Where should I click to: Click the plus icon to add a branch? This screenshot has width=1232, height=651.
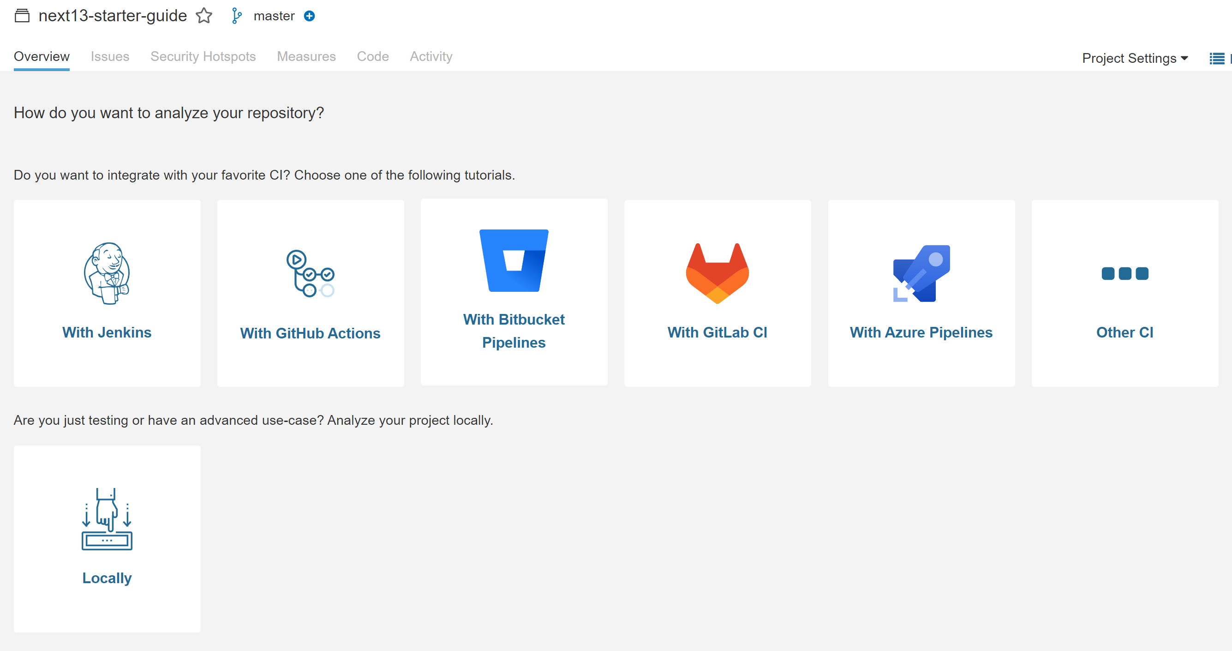pos(309,16)
